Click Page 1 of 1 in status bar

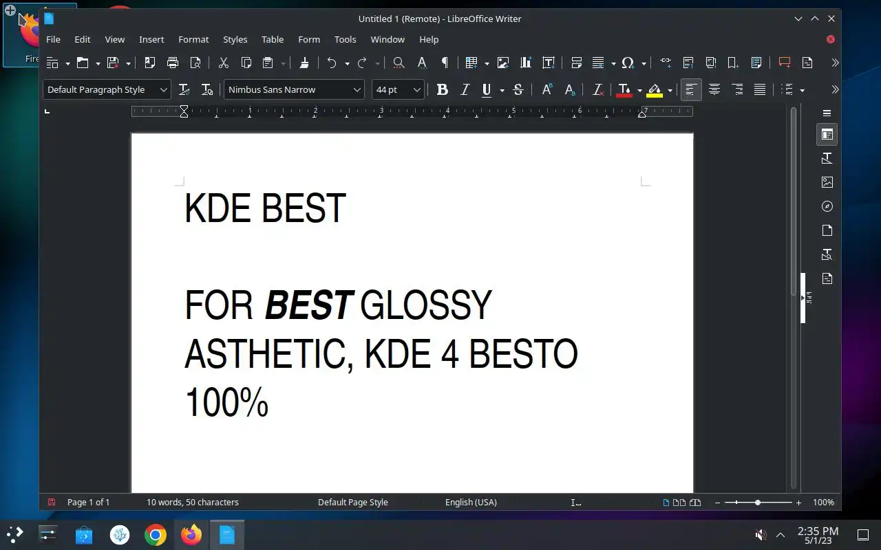point(88,503)
